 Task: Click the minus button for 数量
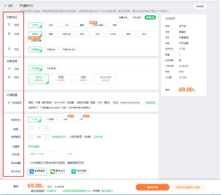coord(31,128)
